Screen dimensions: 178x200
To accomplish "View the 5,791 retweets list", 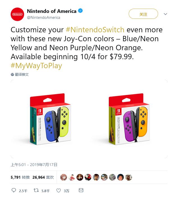I will [20, 177].
